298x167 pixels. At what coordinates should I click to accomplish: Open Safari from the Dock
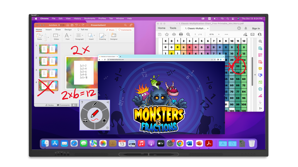(74, 143)
